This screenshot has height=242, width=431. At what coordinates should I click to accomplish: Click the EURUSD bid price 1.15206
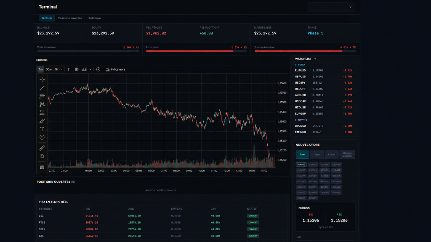311,221
